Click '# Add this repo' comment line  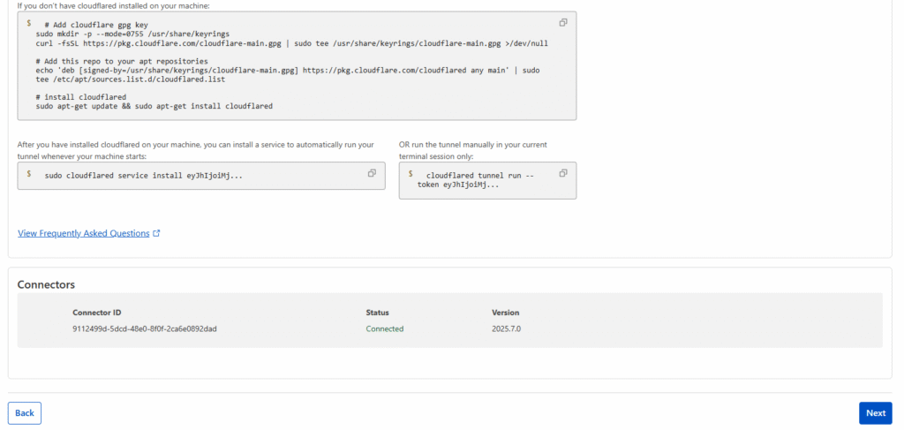(x=122, y=61)
